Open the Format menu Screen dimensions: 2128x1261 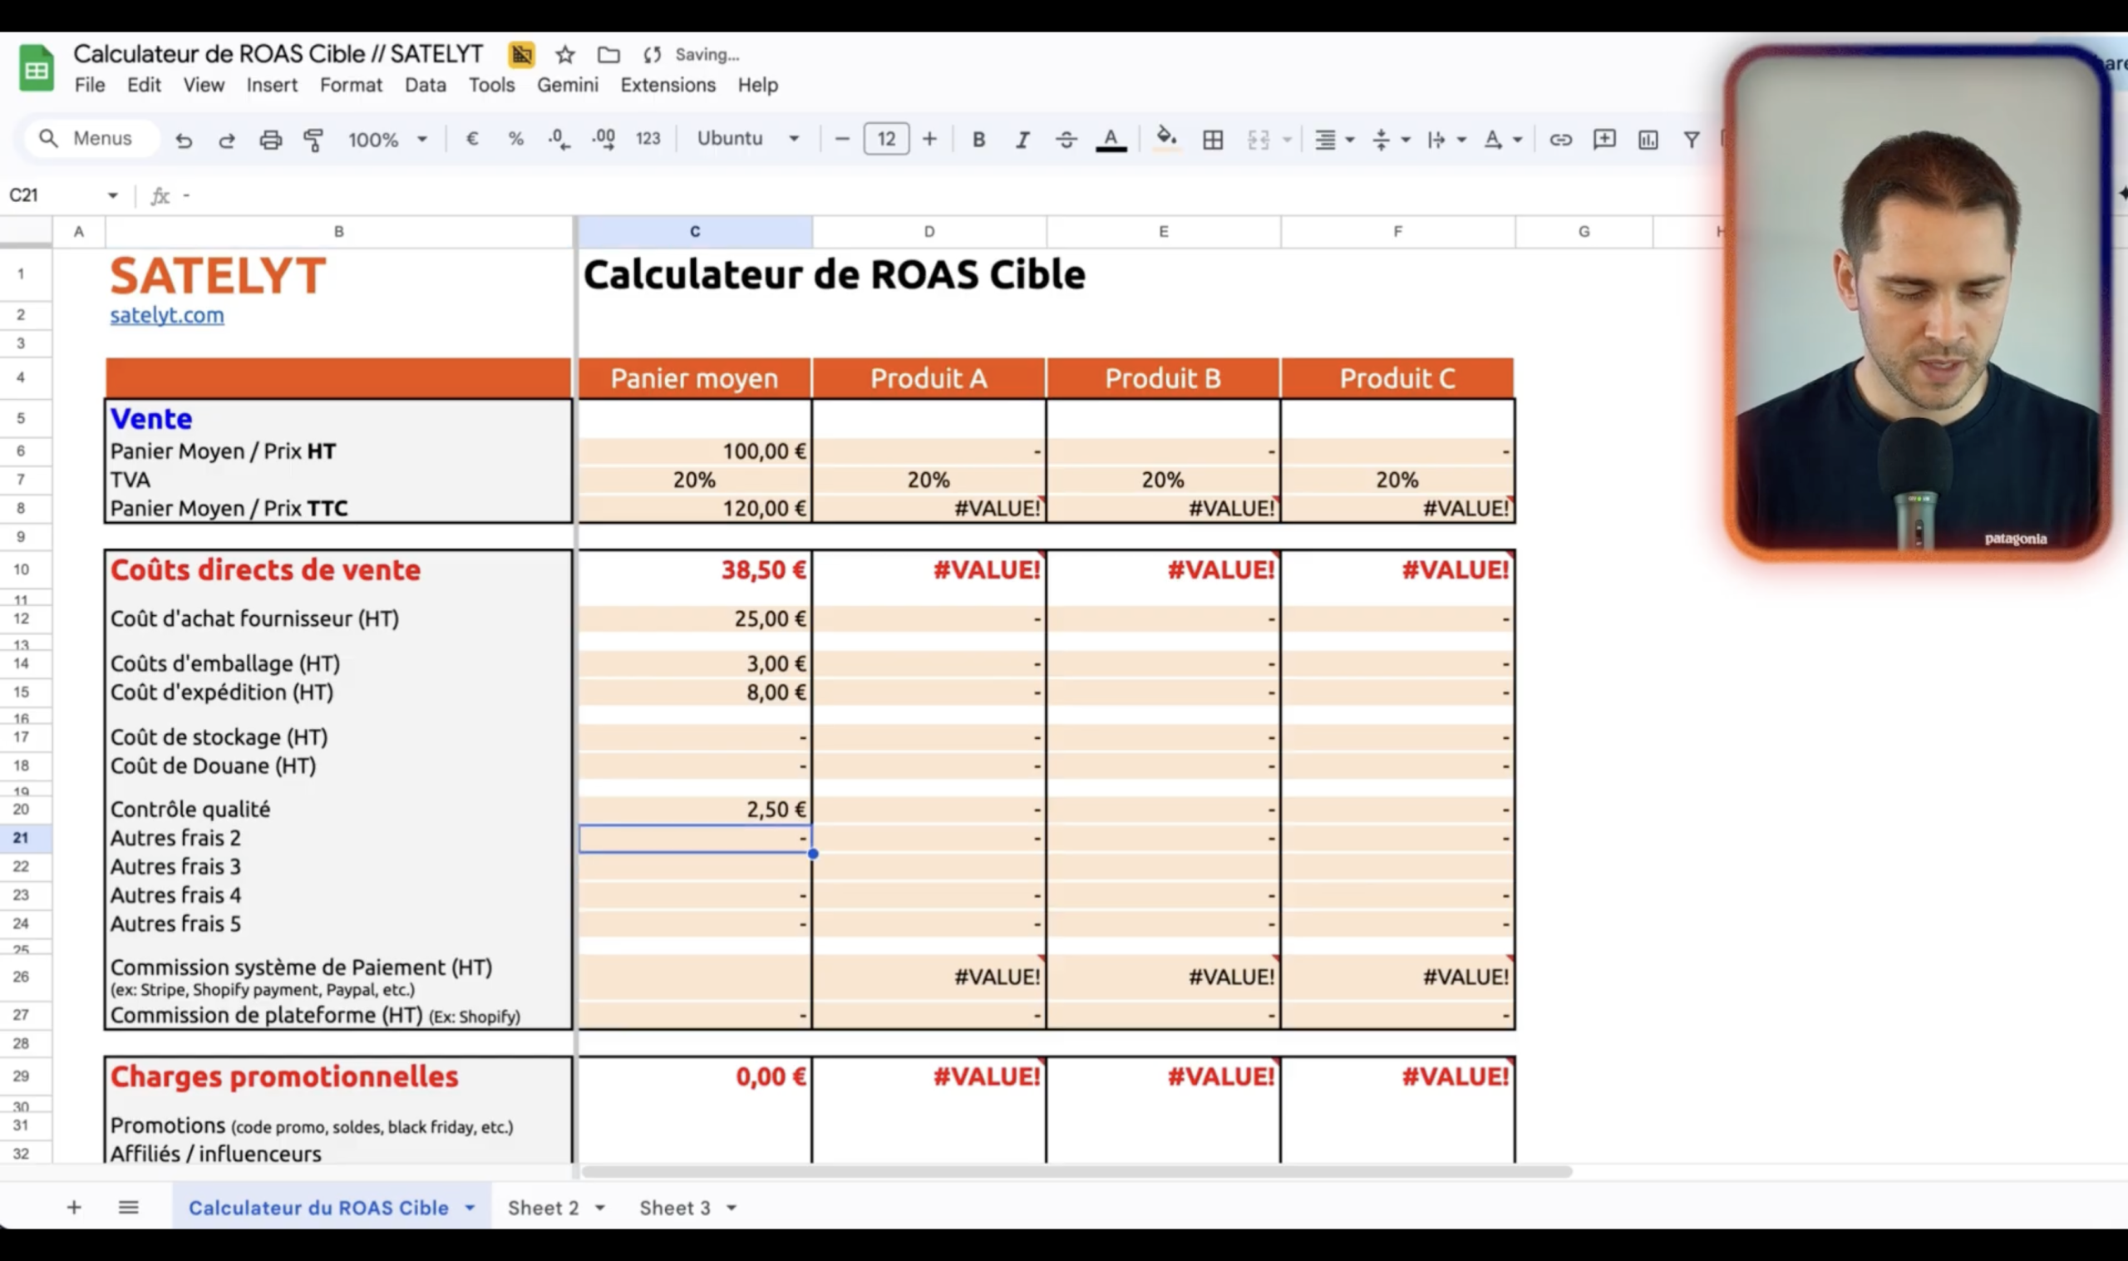[x=351, y=85]
